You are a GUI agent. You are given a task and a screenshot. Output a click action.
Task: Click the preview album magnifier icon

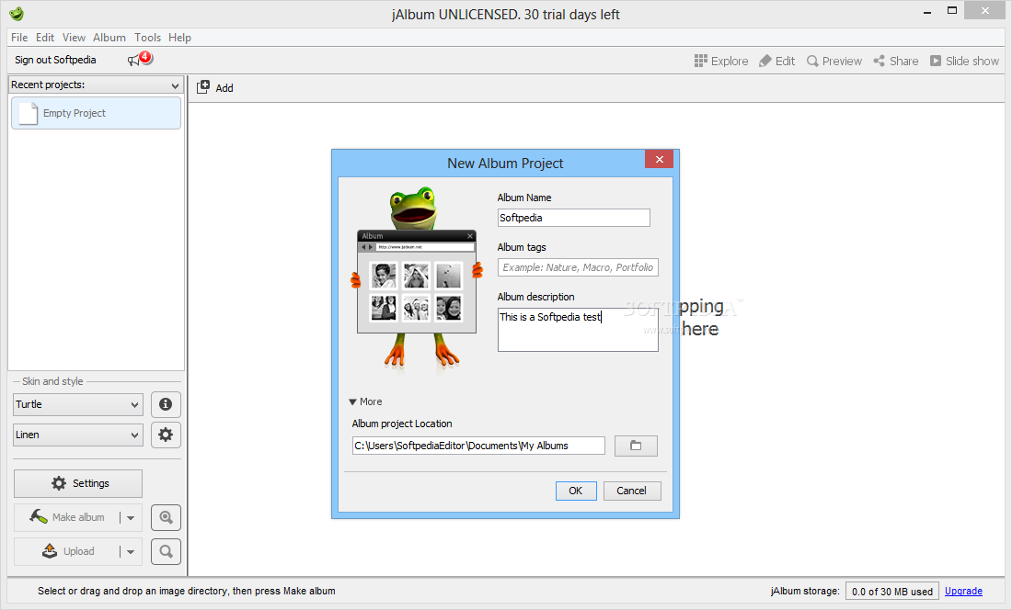coord(166,517)
